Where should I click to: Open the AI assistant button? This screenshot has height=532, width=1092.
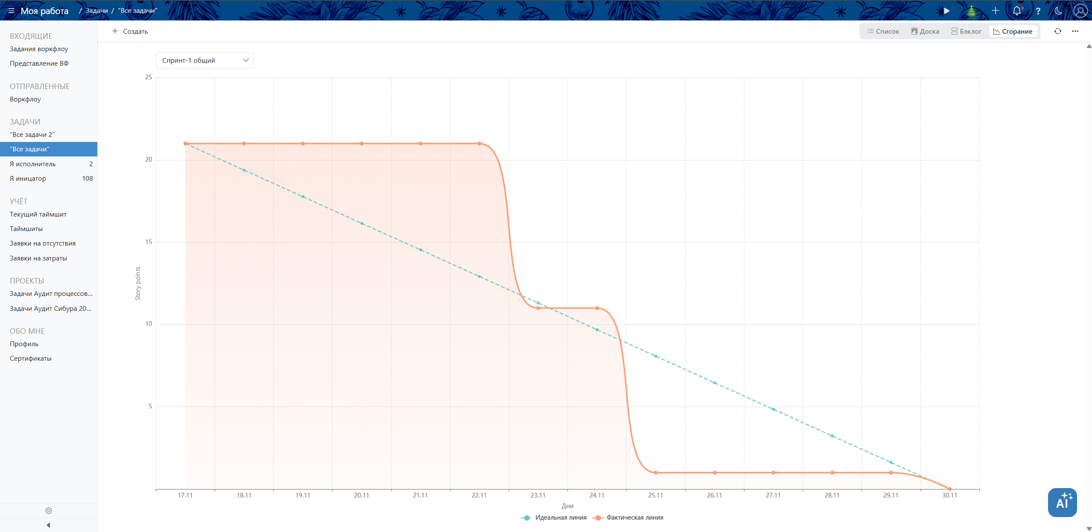coord(1062,502)
